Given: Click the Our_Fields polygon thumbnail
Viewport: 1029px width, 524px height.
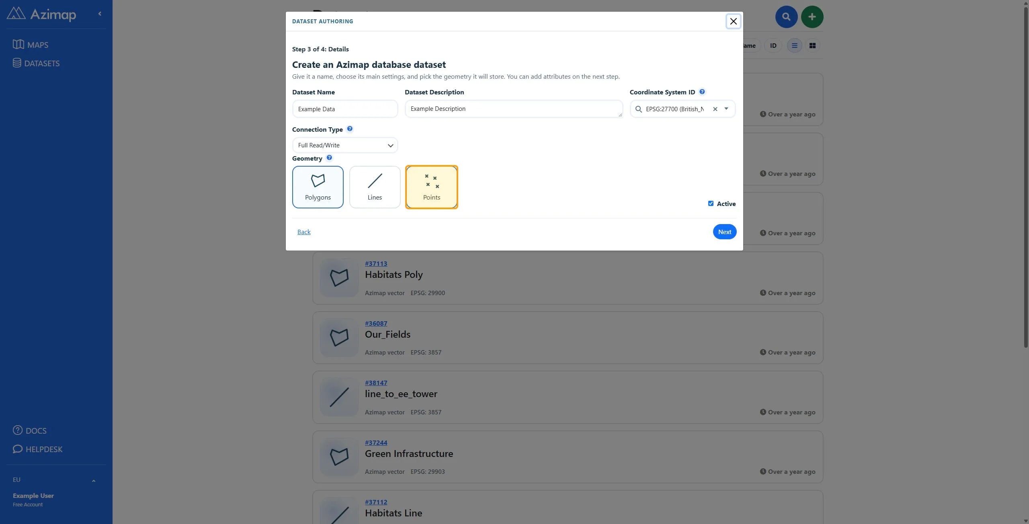Looking at the screenshot, I should click(339, 338).
